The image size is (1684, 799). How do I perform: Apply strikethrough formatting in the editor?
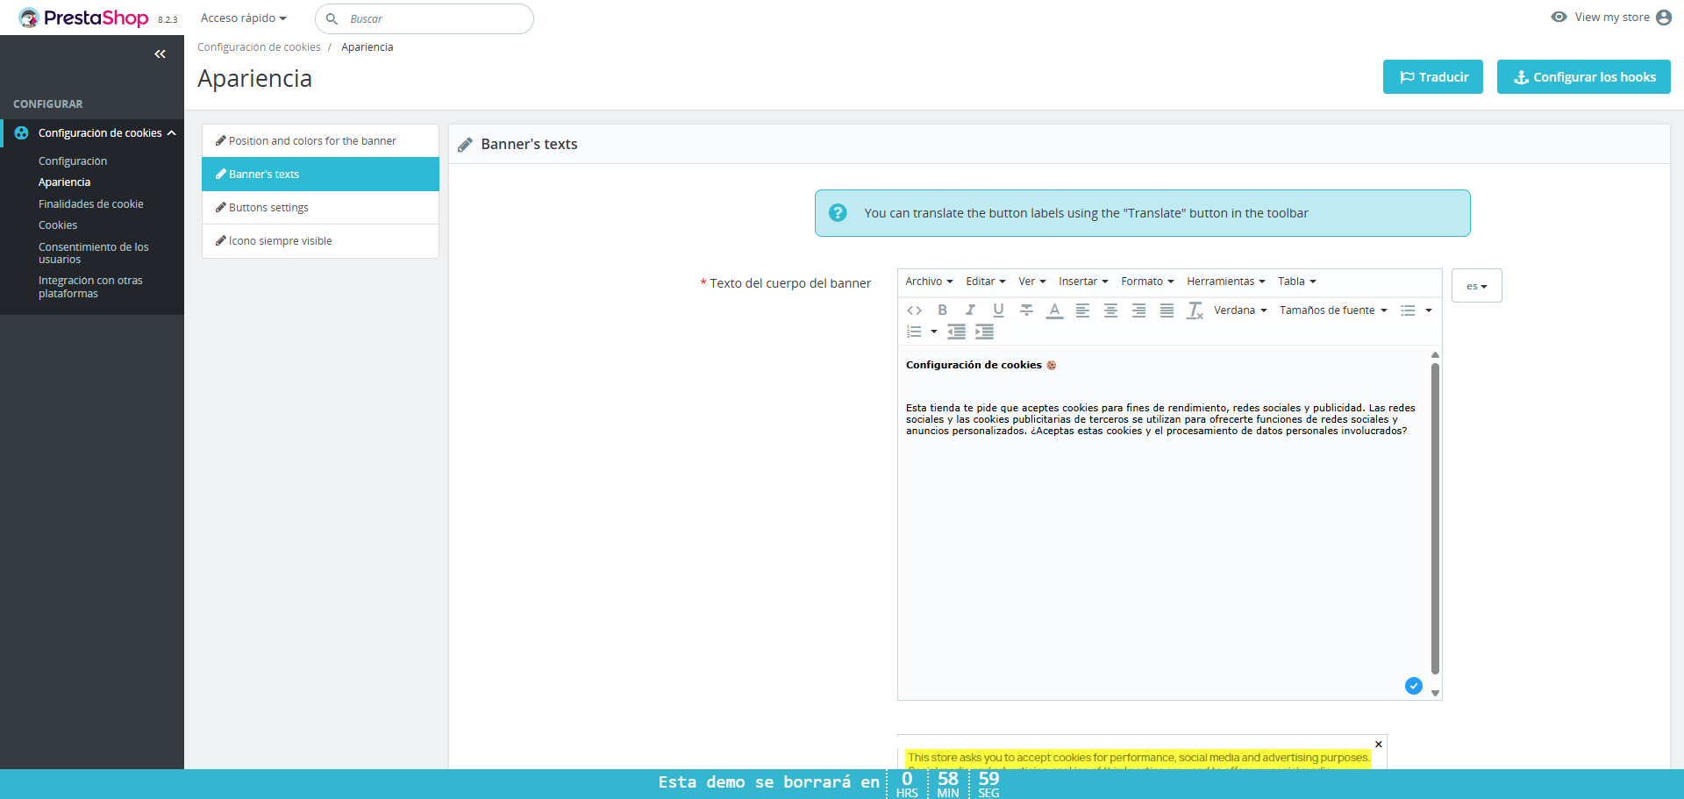pyautogui.click(x=1026, y=310)
